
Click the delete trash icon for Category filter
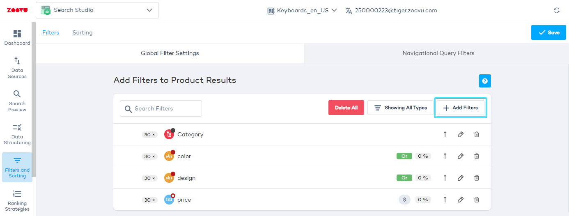[x=477, y=134]
